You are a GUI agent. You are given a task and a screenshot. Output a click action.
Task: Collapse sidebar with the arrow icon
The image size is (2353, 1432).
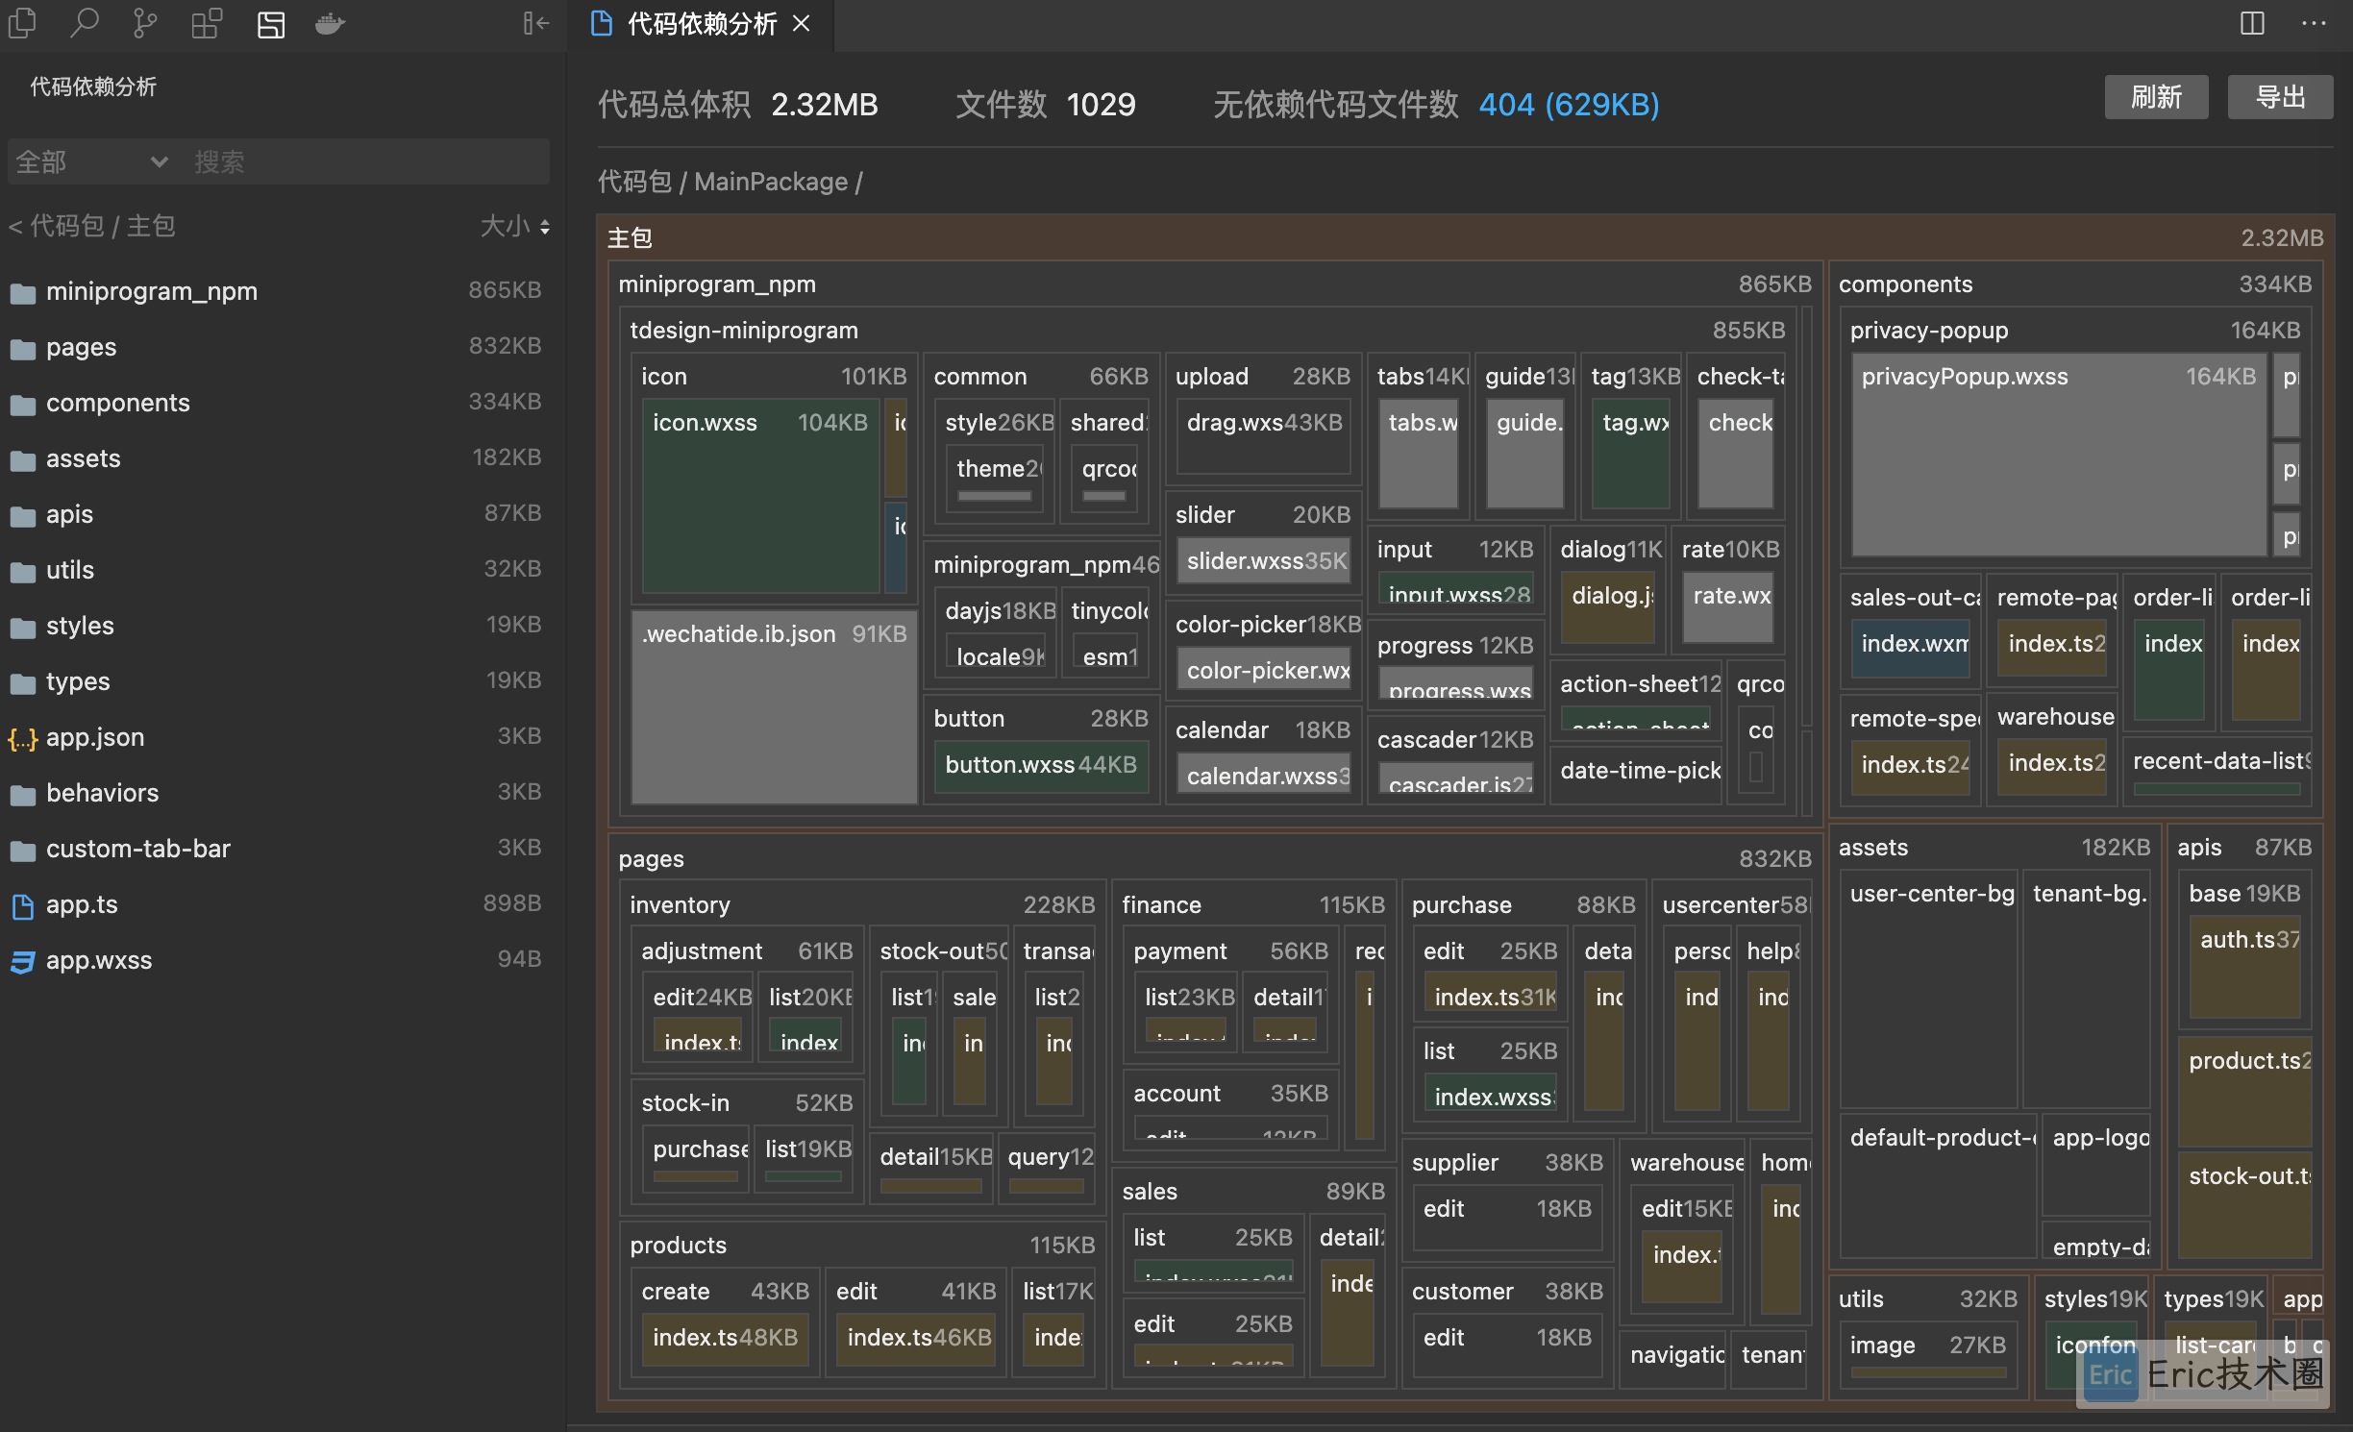[x=535, y=23]
